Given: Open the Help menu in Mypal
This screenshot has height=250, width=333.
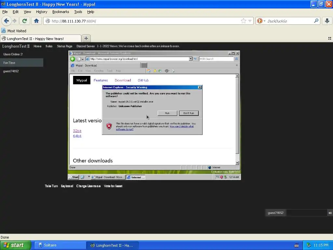Looking at the screenshot, I should pos(91,12).
